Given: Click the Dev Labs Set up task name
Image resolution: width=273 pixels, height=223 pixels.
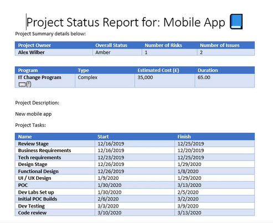Looking at the screenshot, I should [36, 192].
